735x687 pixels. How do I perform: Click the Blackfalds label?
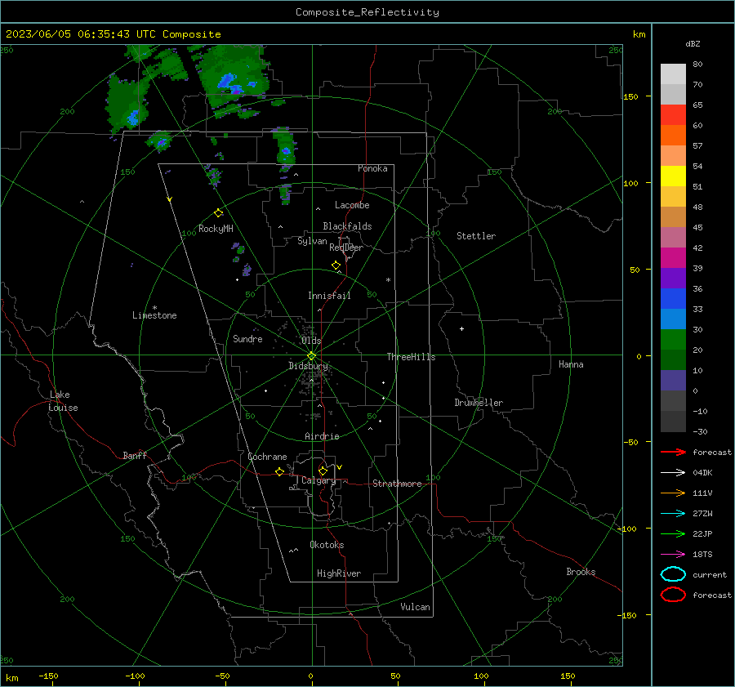coord(347,226)
